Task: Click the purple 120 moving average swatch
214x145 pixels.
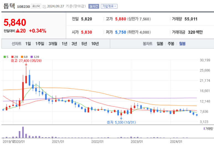Action: 32,57
